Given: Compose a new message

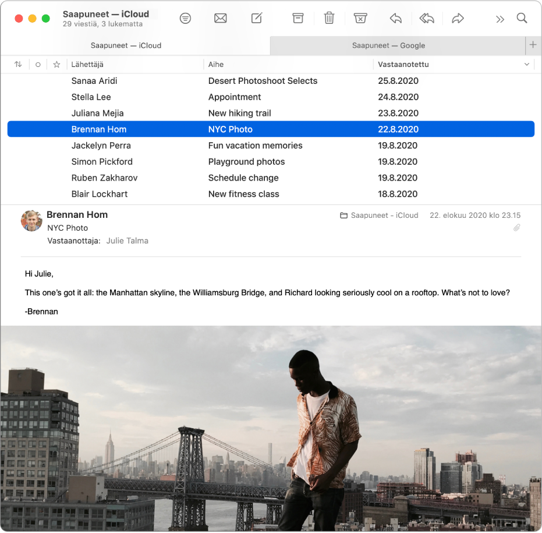Looking at the screenshot, I should coord(257,19).
